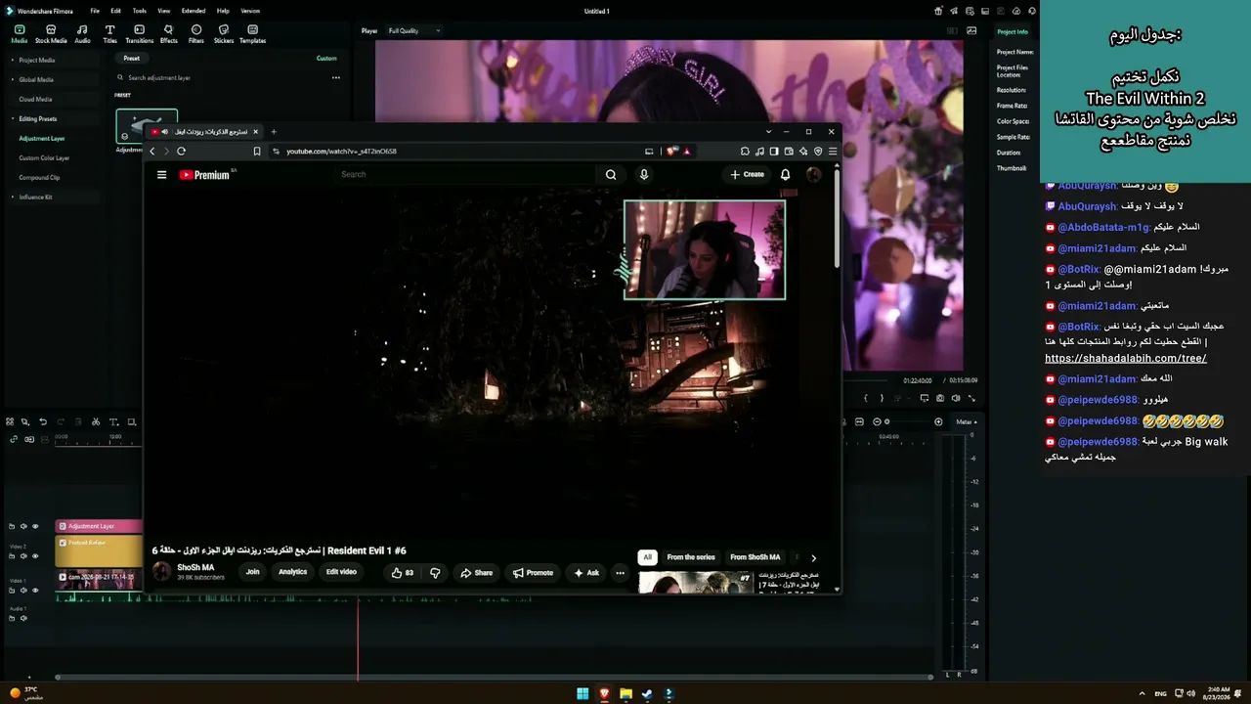
Task: Click the undo arrow in timeline toolbar
Action: coord(43,422)
